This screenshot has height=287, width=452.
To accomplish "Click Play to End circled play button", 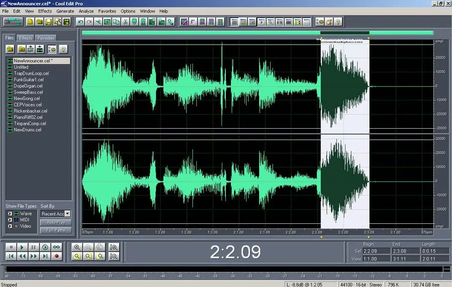I will coord(45,247).
